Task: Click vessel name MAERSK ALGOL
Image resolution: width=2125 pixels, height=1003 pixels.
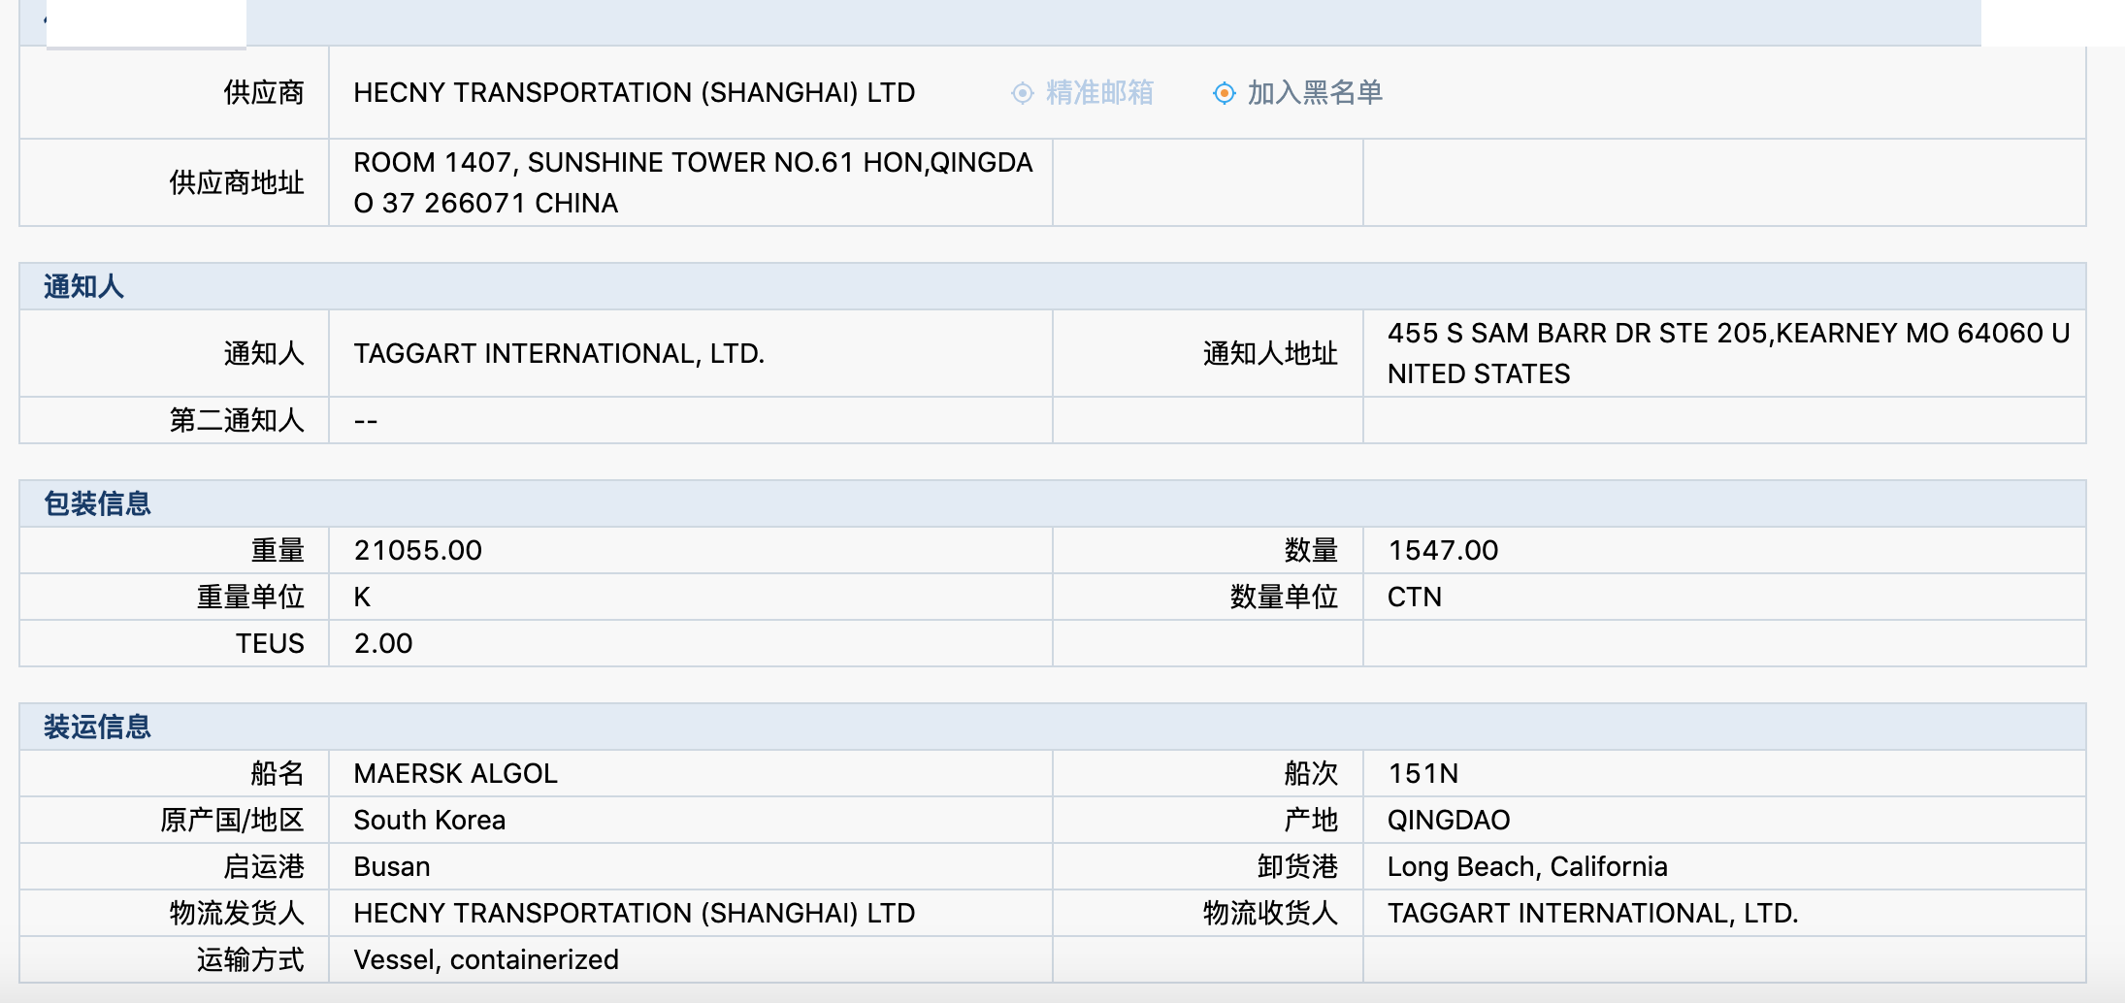Action: pyautogui.click(x=455, y=774)
